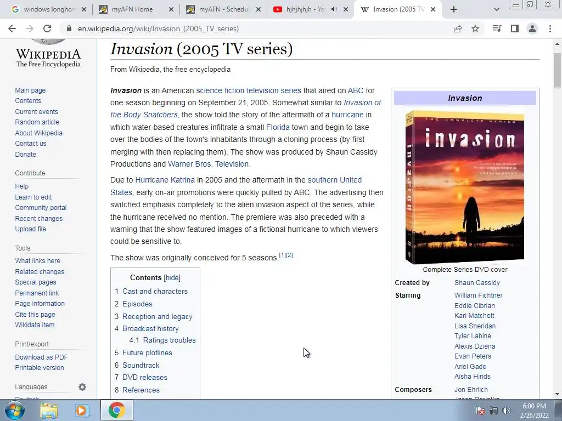Close the windows longhorn tab

84,9
